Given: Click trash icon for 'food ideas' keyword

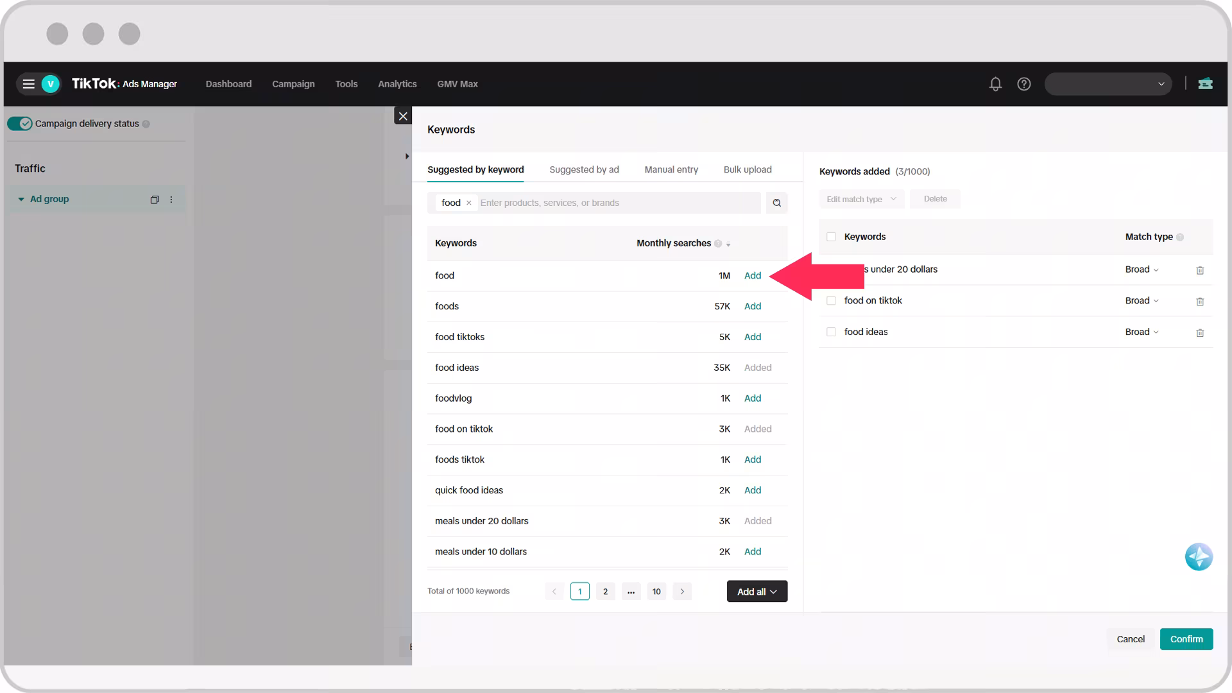Looking at the screenshot, I should pos(1200,333).
